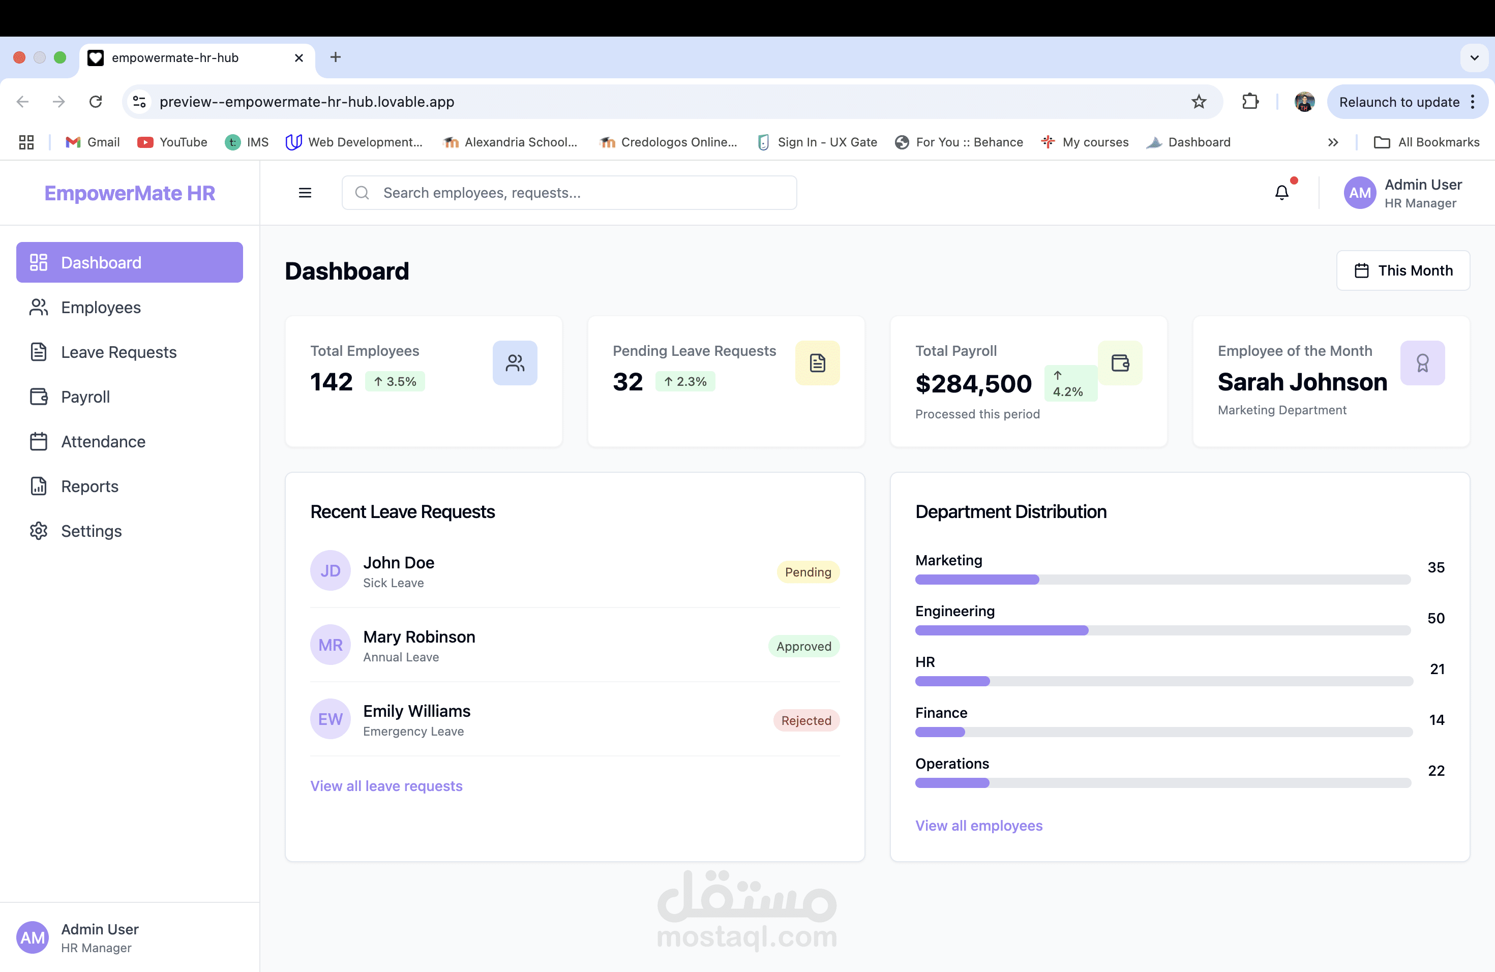This screenshot has height=972, width=1495.
Task: Click the AM avatar in top header
Action: click(x=1360, y=193)
